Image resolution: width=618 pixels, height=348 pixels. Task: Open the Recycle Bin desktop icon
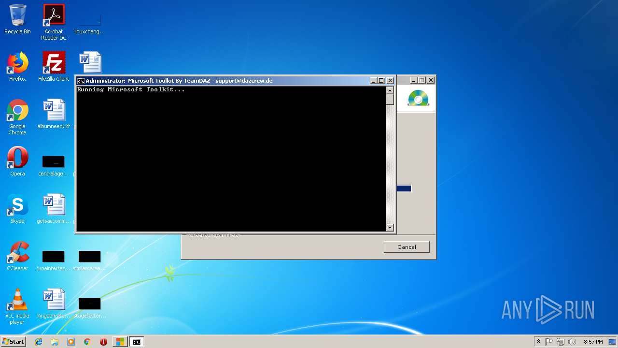coord(17,19)
